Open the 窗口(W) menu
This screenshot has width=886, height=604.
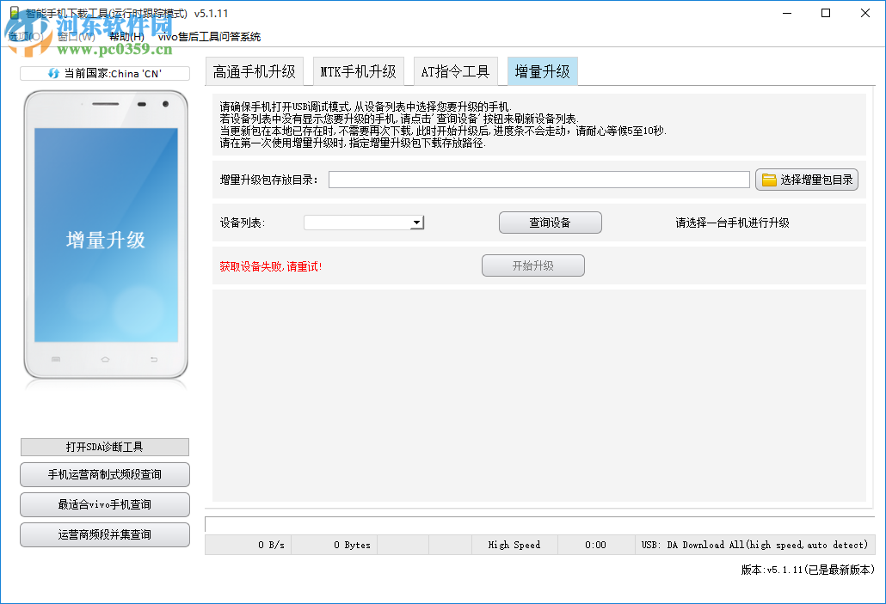pyautogui.click(x=75, y=37)
